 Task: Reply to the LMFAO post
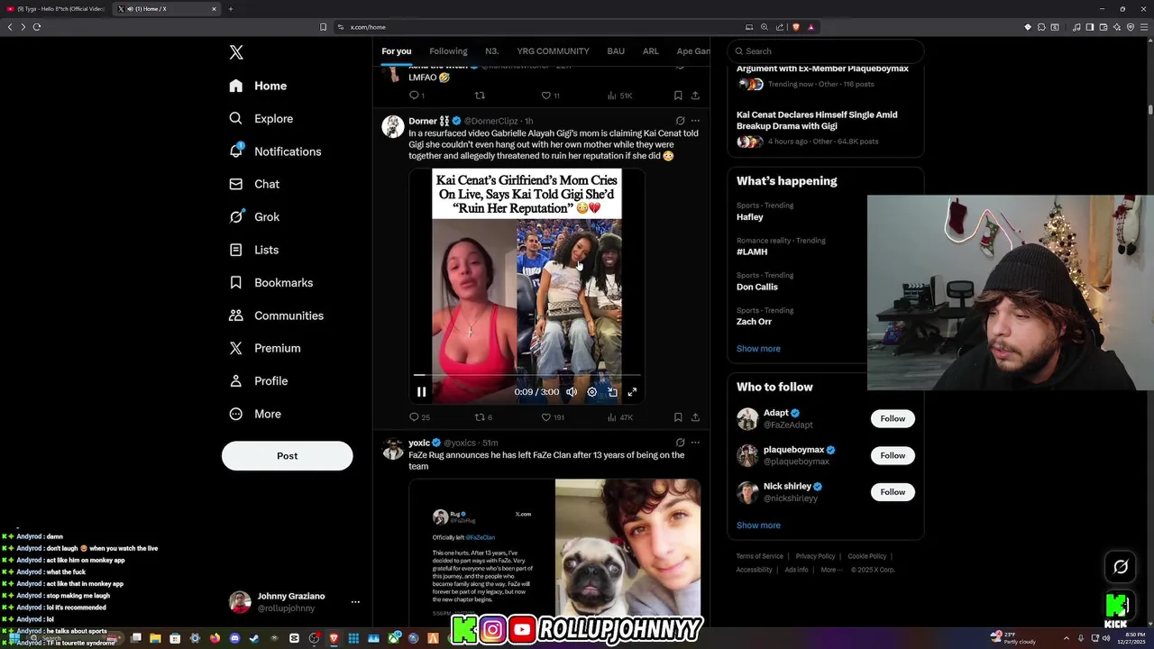[416, 96]
